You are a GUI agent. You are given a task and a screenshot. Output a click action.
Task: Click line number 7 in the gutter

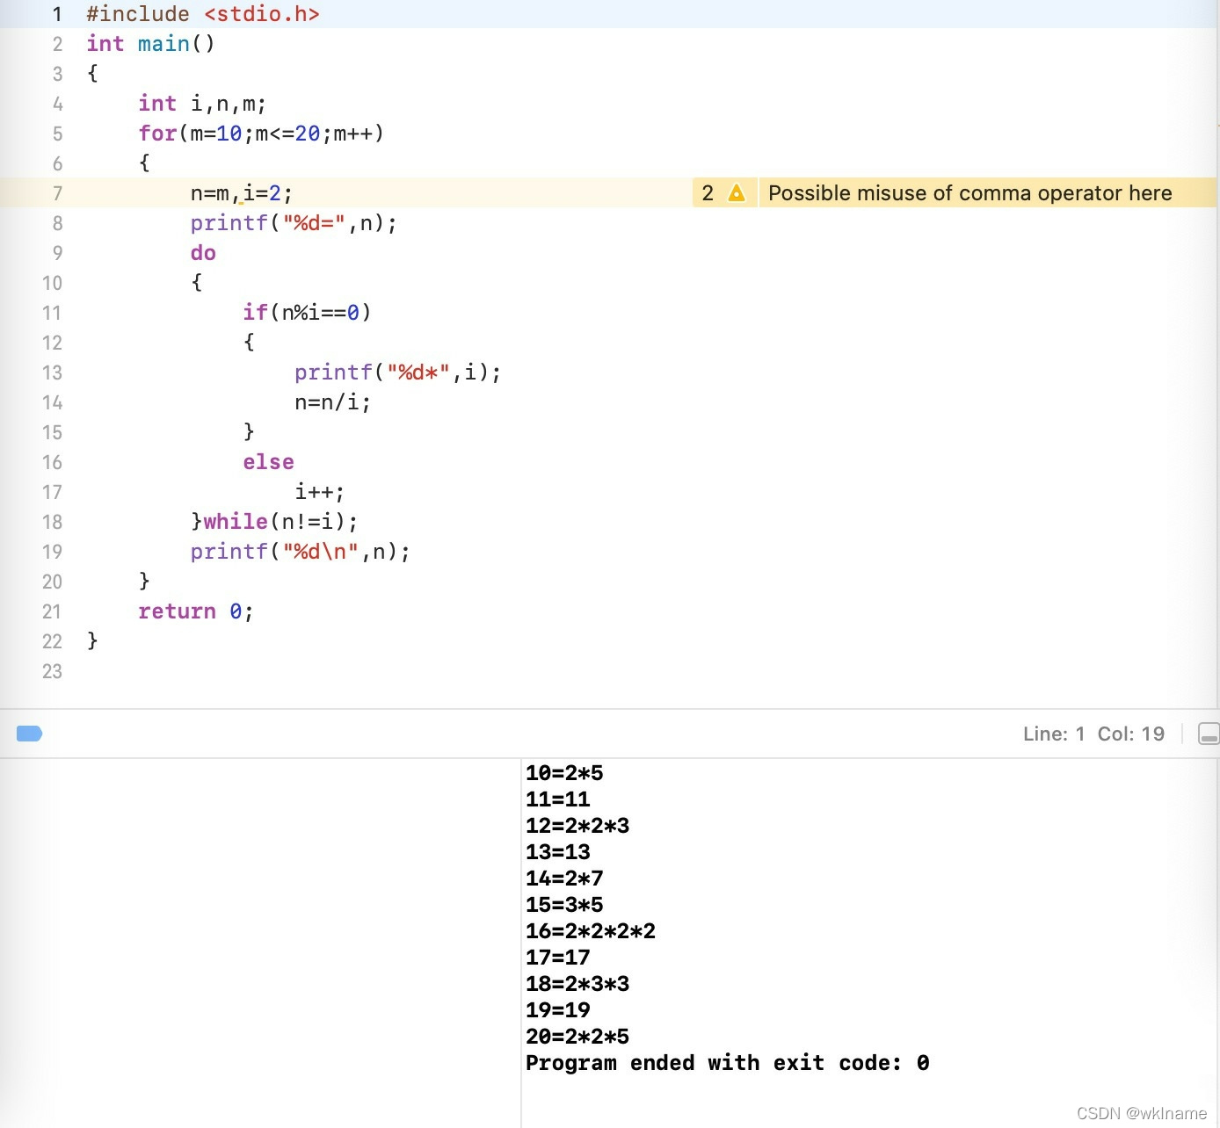[57, 193]
